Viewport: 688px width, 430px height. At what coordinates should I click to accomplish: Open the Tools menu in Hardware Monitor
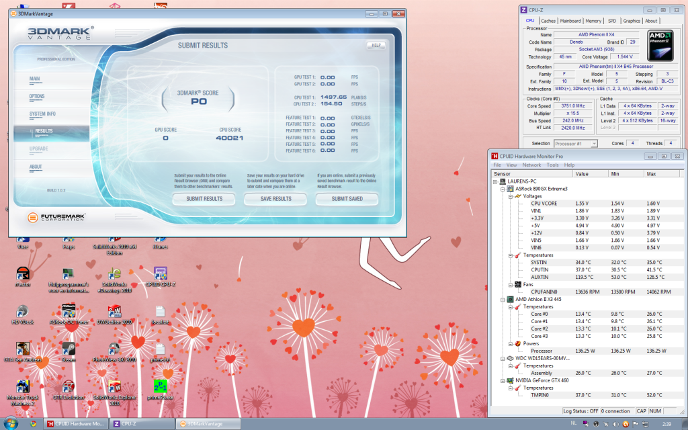552,165
